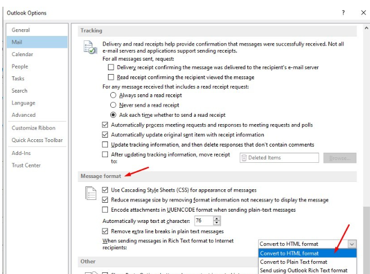This screenshot has width=370, height=274.
Task: Click the Message format document icon
Action: click(x=91, y=193)
